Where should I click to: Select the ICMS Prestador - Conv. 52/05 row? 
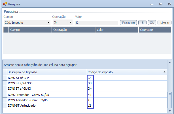tap(46, 94)
